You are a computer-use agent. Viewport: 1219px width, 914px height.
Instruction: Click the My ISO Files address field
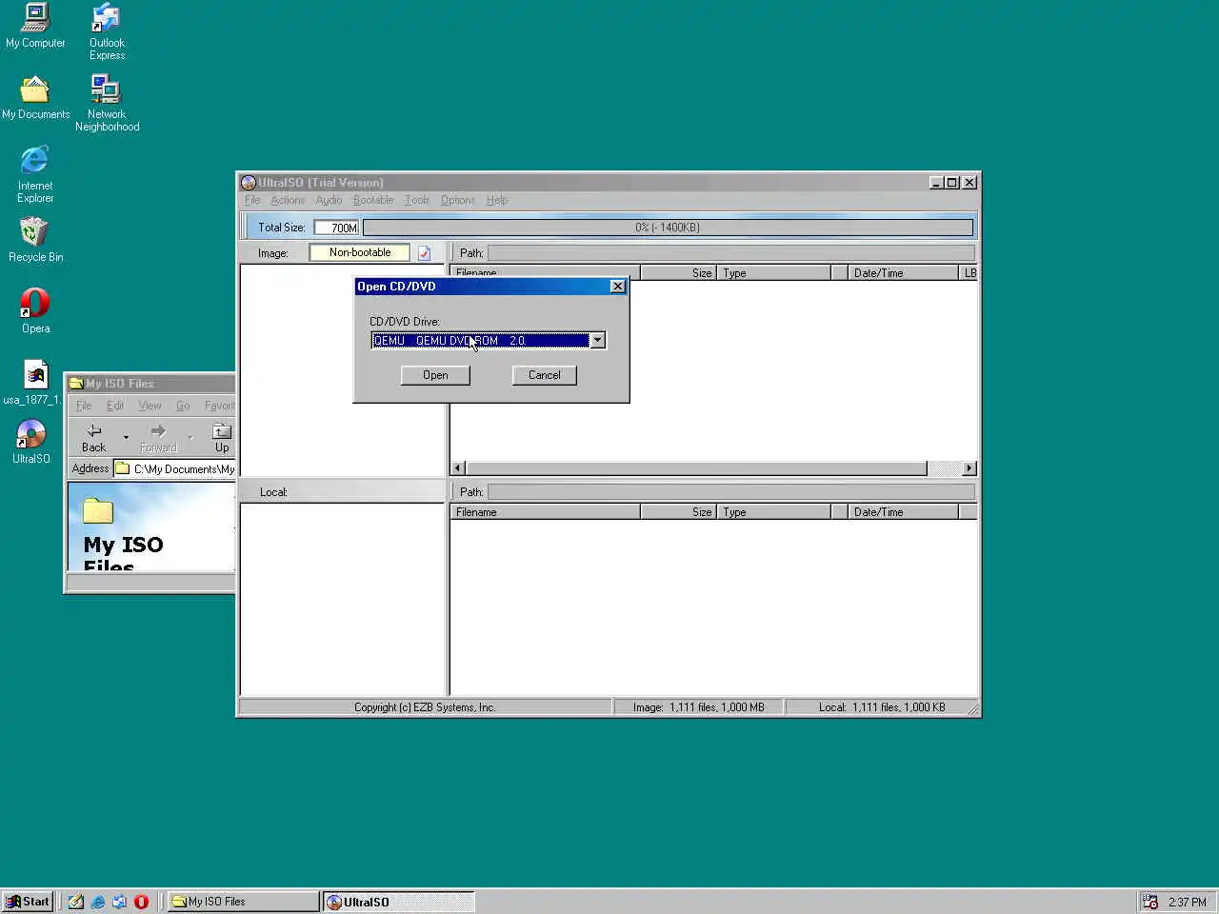coord(175,469)
